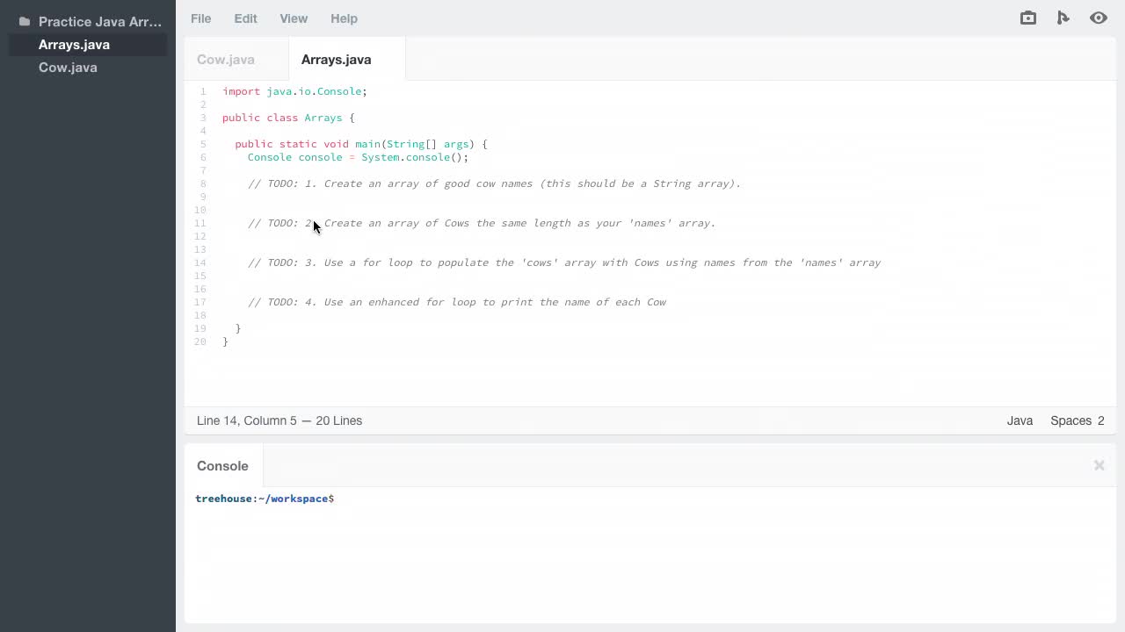Image resolution: width=1125 pixels, height=632 pixels.
Task: Open the Edit menu
Action: pyautogui.click(x=245, y=18)
